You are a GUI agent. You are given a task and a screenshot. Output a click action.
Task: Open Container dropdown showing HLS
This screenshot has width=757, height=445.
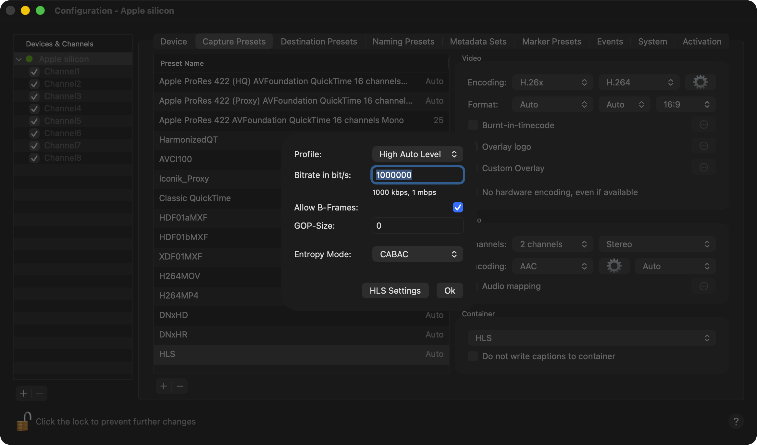[592, 338]
